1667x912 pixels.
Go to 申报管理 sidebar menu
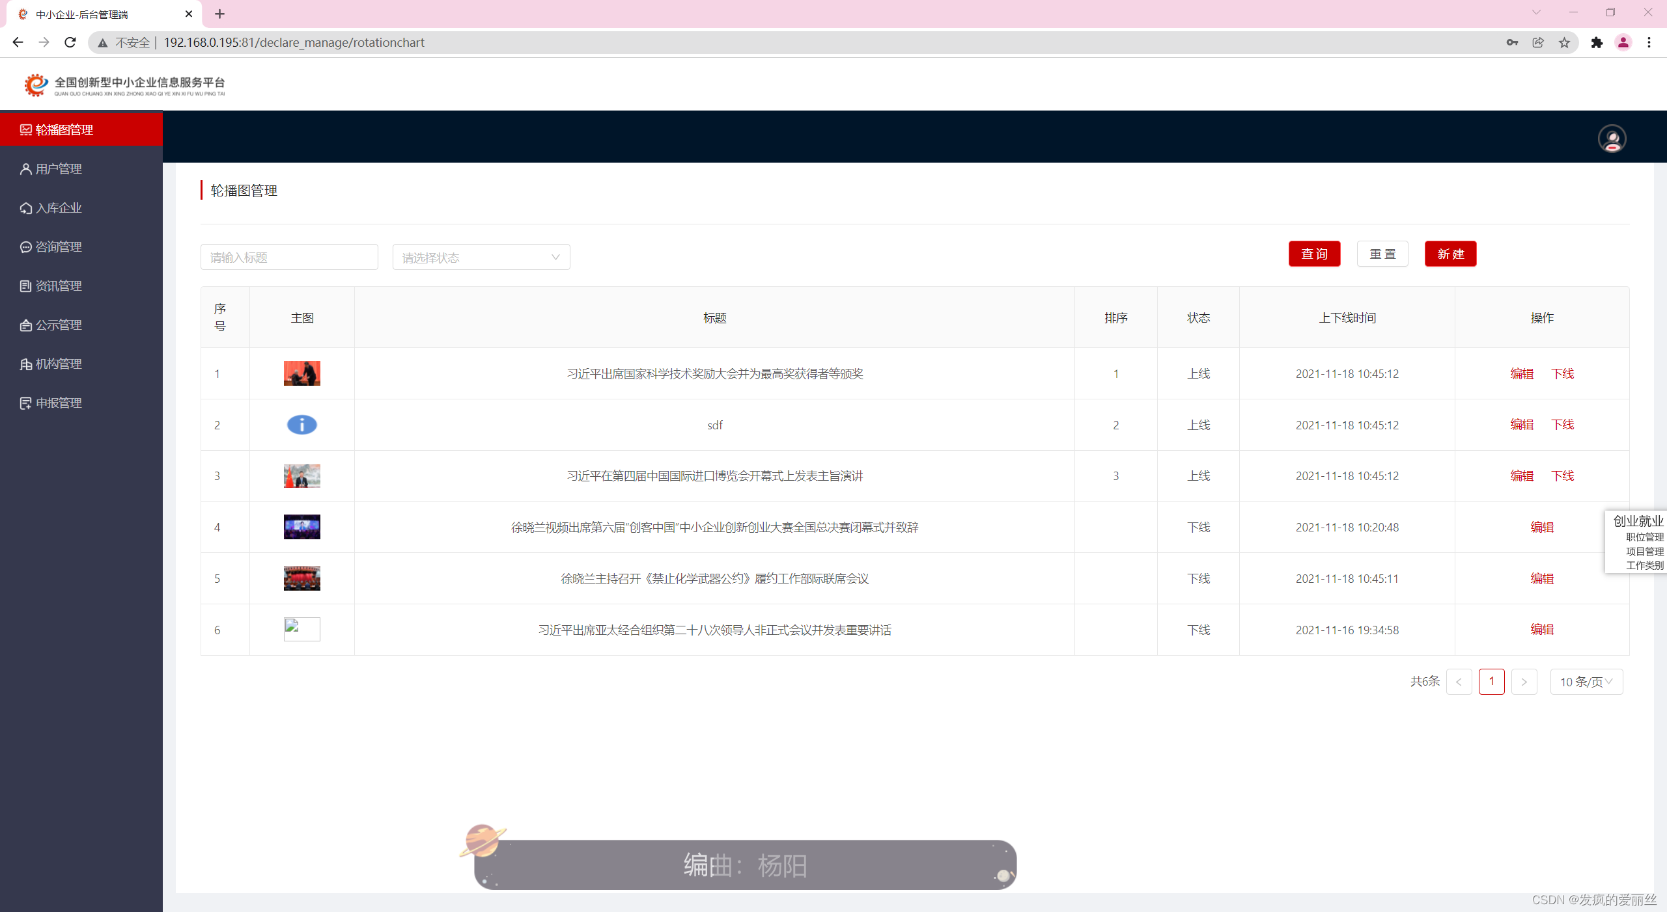[59, 403]
